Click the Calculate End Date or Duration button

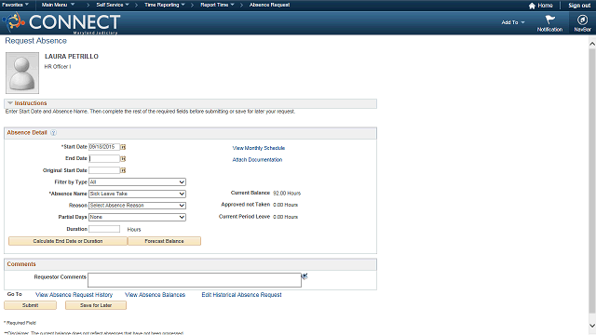point(68,241)
